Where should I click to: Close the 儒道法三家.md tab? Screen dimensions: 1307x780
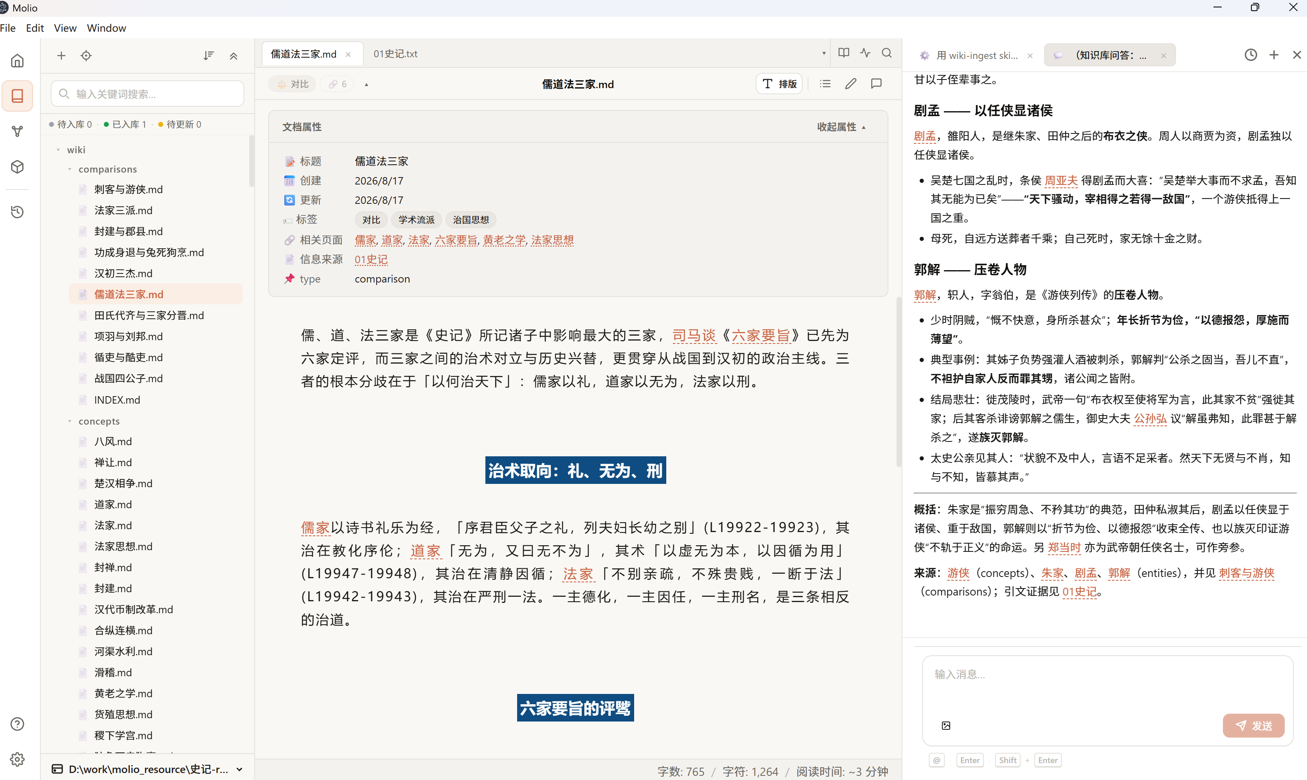(x=348, y=54)
